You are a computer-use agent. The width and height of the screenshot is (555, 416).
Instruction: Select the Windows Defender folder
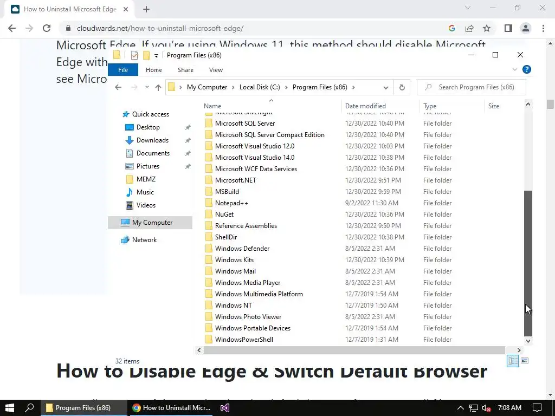(242, 249)
